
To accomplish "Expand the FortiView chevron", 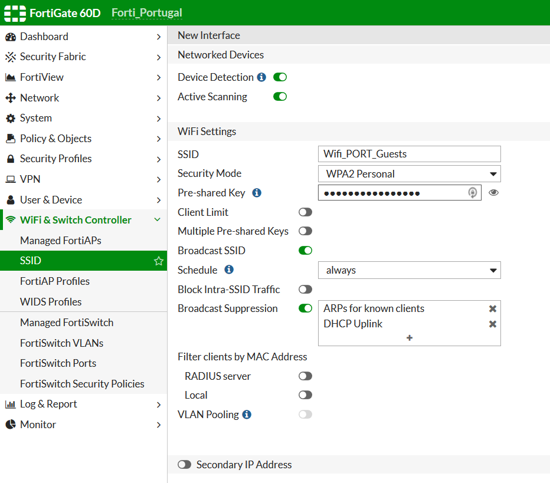I will click(159, 77).
